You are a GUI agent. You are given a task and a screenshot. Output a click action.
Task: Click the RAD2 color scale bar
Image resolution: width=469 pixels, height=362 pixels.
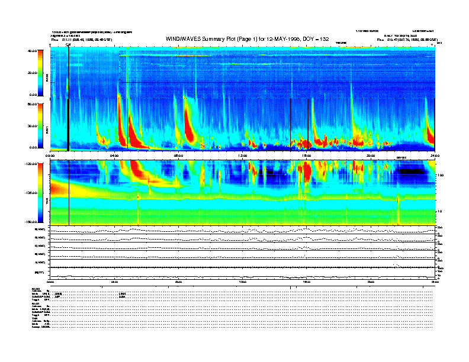40,73
